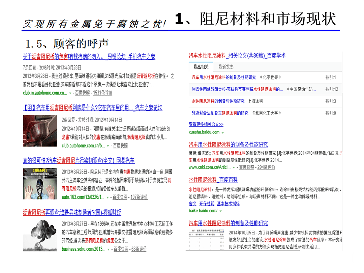Open paper 汽车用水性阻尼涂料的制备及性能研究 in 化学世界 row

pos(223,77)
